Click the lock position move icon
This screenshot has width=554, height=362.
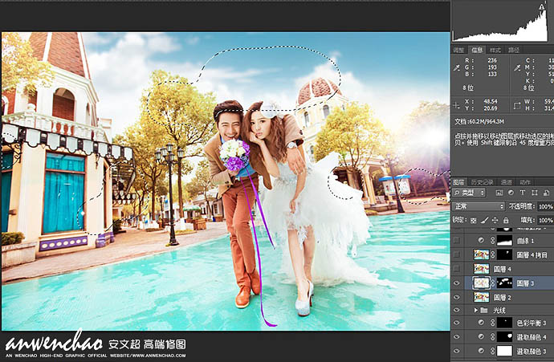point(492,219)
